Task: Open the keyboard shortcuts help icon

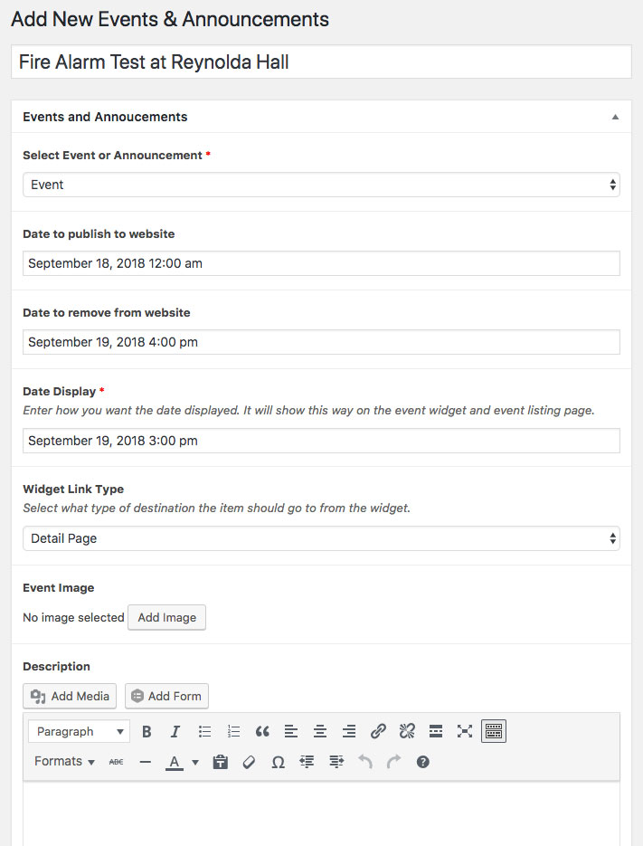Action: [423, 762]
